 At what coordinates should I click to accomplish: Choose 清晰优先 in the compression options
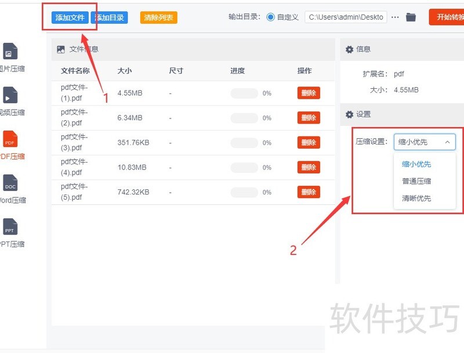tap(416, 198)
